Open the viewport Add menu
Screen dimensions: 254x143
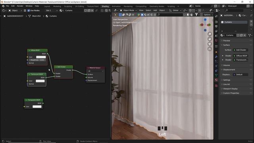coord(155,10)
